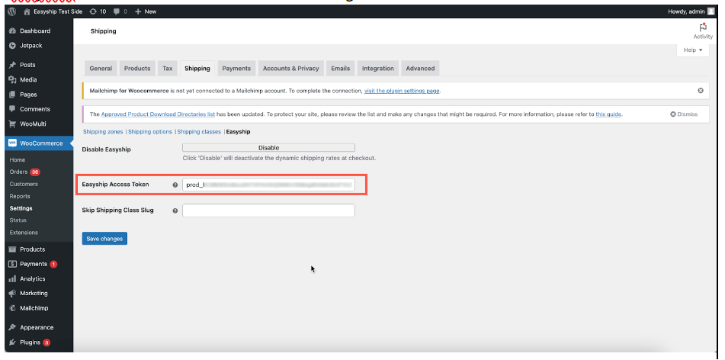Switch to the Payments settings tab
The width and height of the screenshot is (725, 360).
coord(236,69)
